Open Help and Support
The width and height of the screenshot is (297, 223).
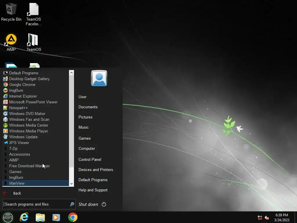[93, 190]
